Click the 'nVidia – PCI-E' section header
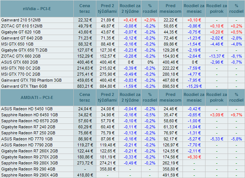The width and height of the screenshot is (245, 178). pos(37,9)
